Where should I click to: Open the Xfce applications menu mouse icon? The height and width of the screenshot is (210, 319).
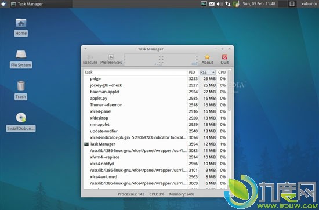click(3, 3)
